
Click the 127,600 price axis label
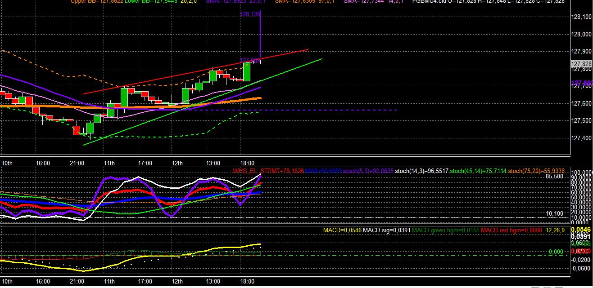pos(581,103)
